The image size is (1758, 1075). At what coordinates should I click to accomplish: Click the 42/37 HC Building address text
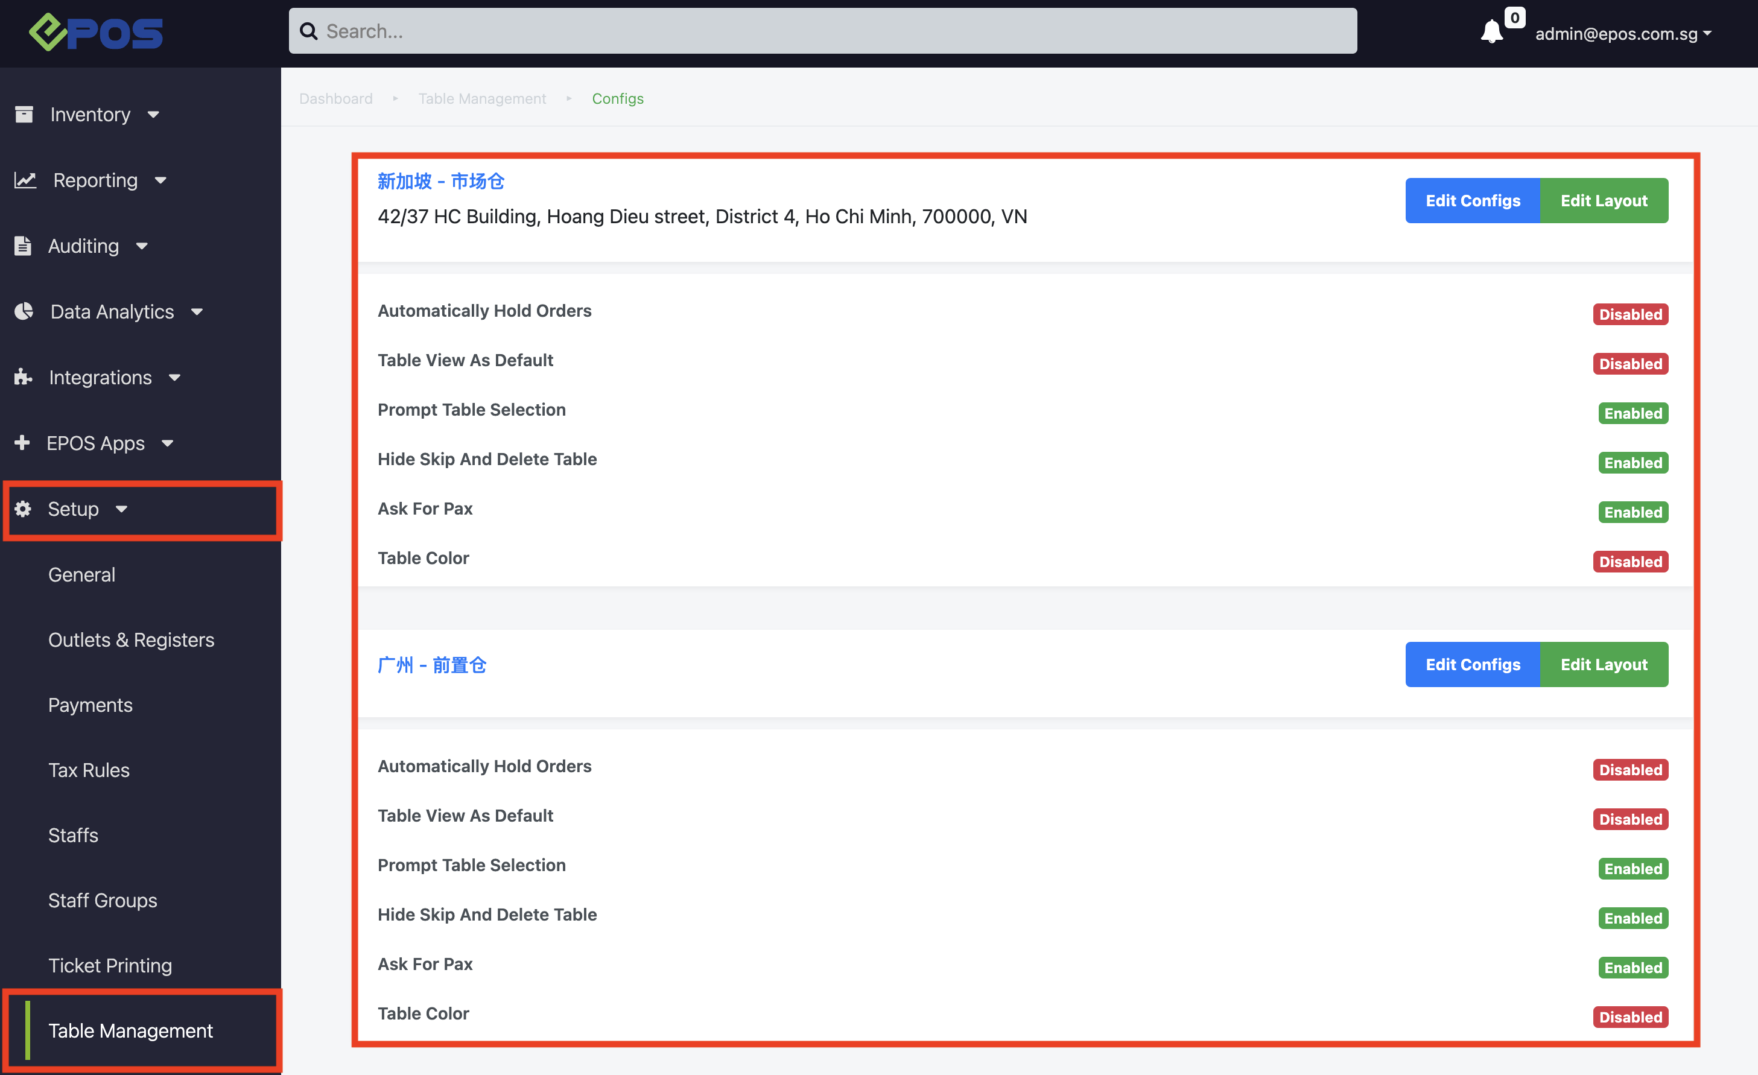pyautogui.click(x=702, y=216)
